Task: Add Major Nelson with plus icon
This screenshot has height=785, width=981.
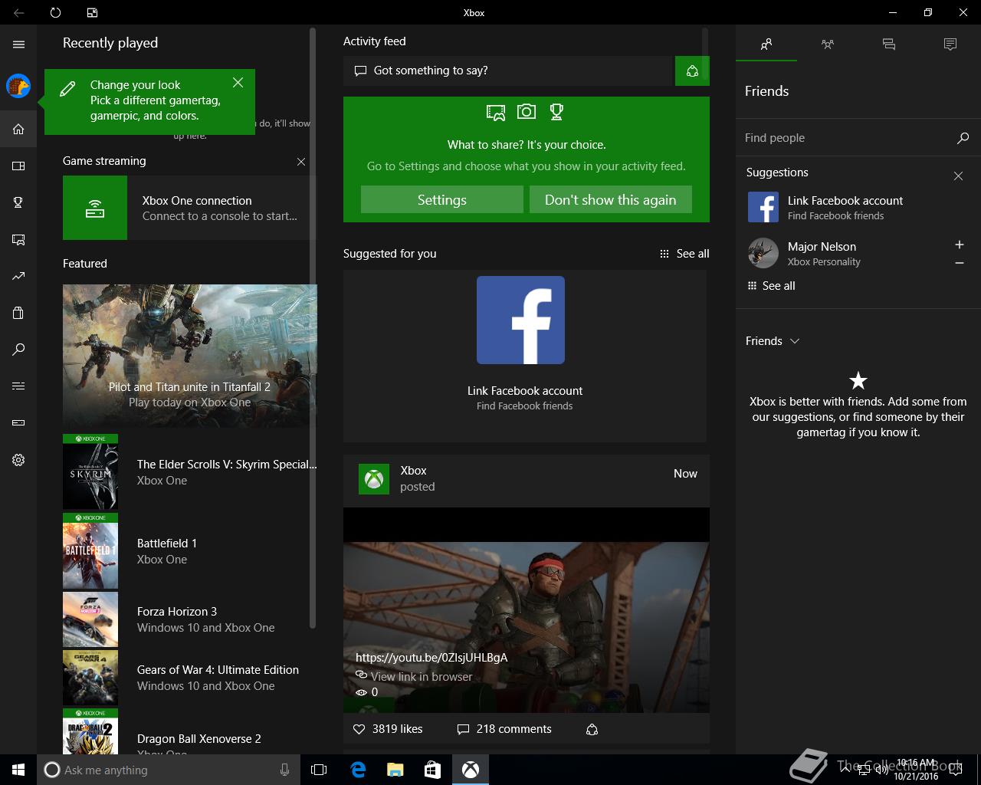Action: 959,245
